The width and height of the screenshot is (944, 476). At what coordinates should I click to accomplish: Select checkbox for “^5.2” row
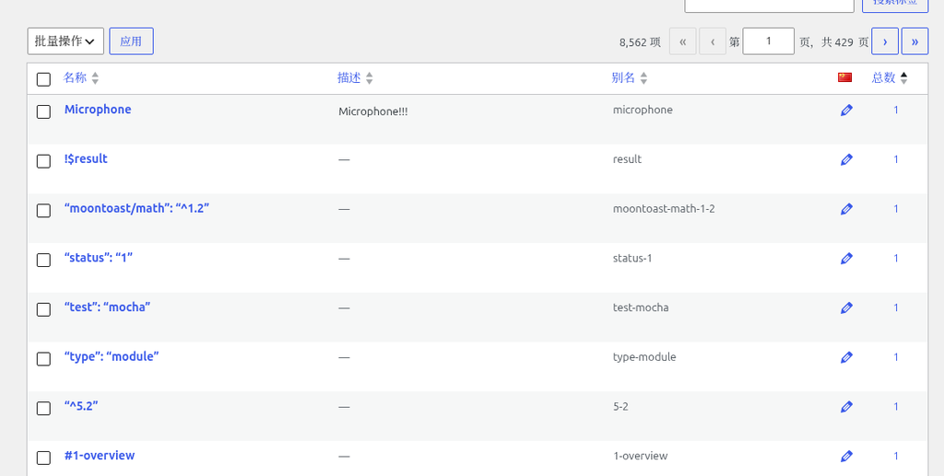point(43,409)
